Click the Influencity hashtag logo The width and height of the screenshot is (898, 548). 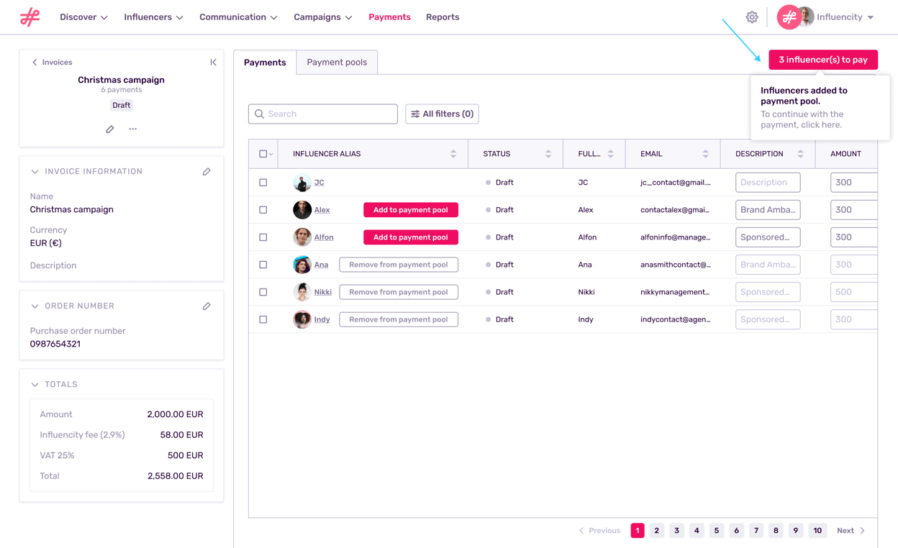click(x=30, y=17)
